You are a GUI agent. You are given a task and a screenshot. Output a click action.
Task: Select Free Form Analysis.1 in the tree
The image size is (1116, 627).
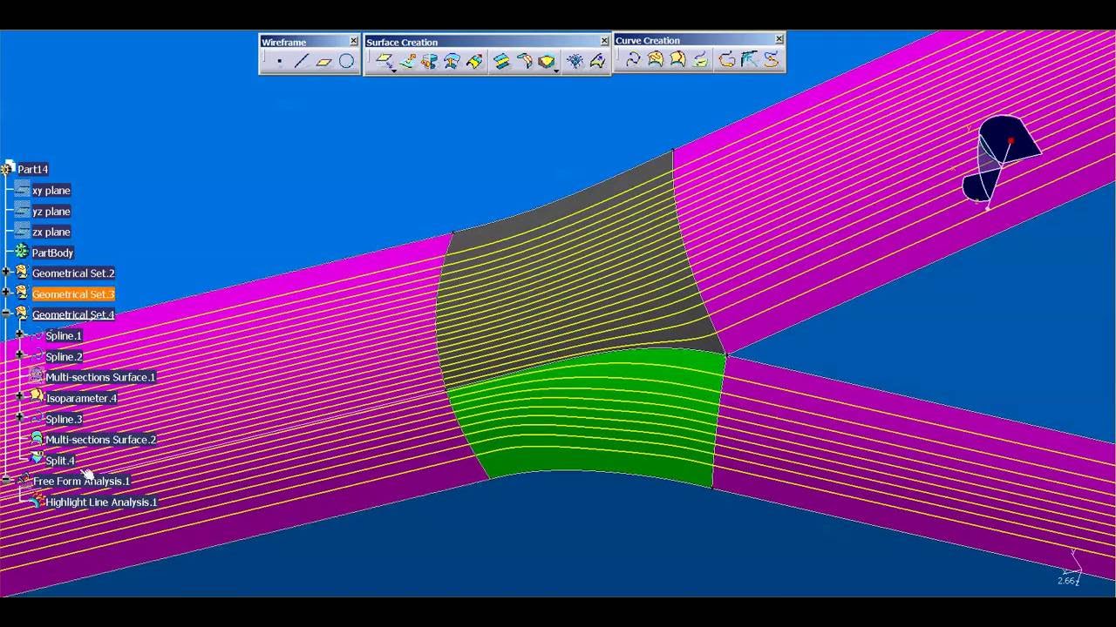tap(81, 481)
